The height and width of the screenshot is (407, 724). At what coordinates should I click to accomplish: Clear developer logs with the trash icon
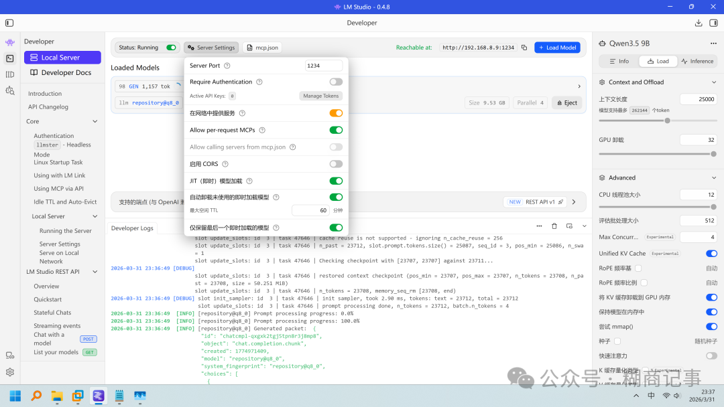554,226
